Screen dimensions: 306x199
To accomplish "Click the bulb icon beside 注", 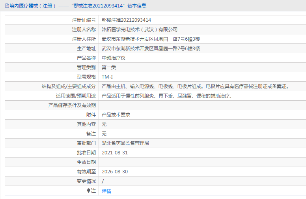I will [88, 190].
